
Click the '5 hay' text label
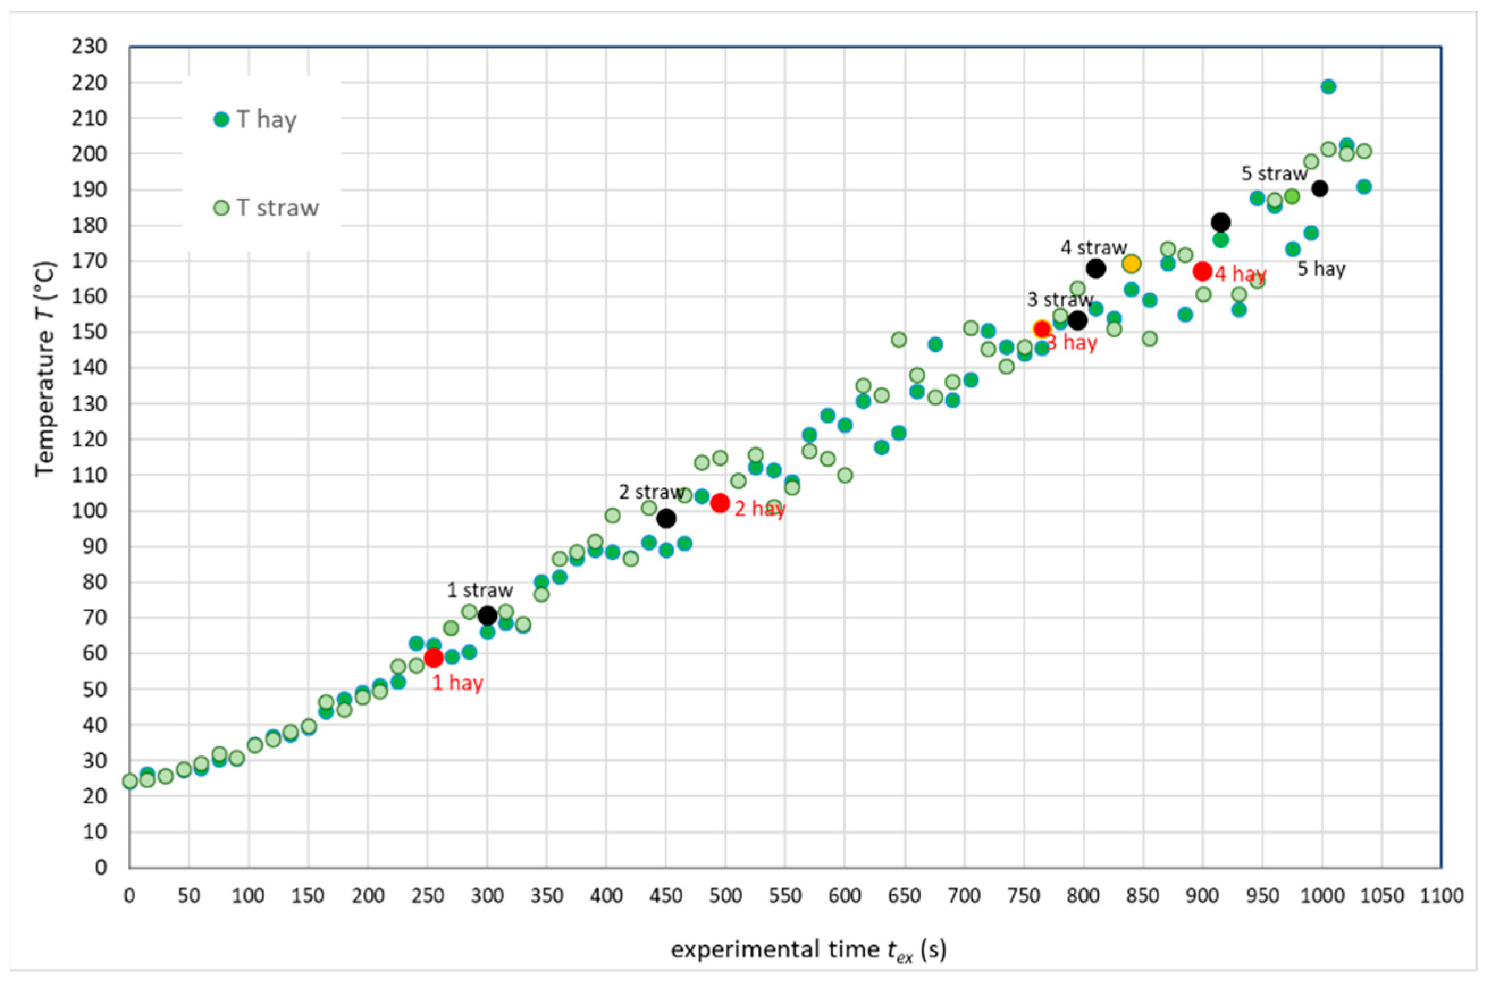(1321, 269)
